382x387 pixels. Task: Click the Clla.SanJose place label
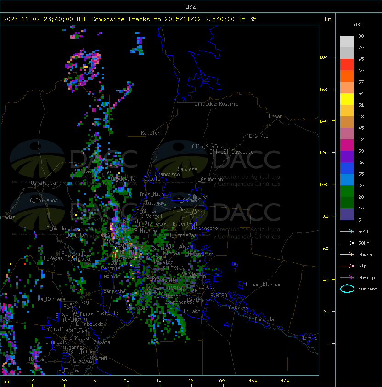click(x=208, y=147)
